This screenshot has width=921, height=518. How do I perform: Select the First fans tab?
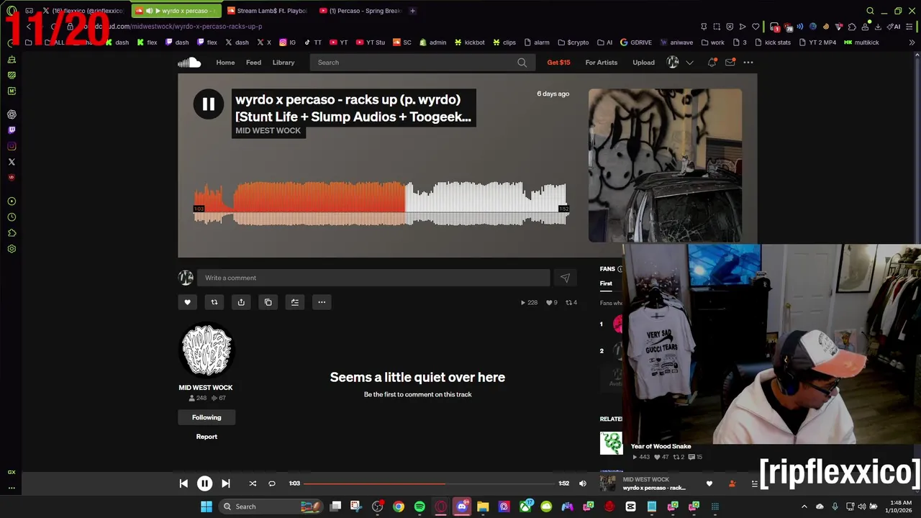point(606,283)
